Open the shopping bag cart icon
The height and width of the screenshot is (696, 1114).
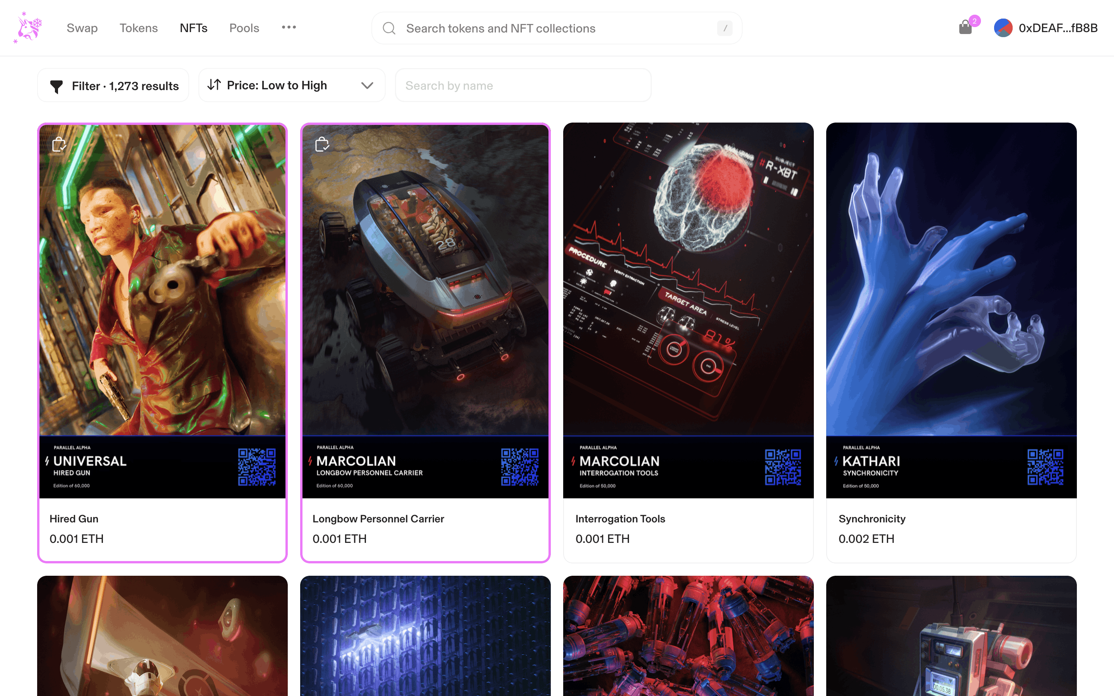click(x=965, y=27)
